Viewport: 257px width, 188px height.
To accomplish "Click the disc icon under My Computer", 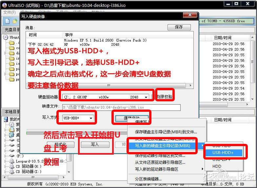I will 12,125.
